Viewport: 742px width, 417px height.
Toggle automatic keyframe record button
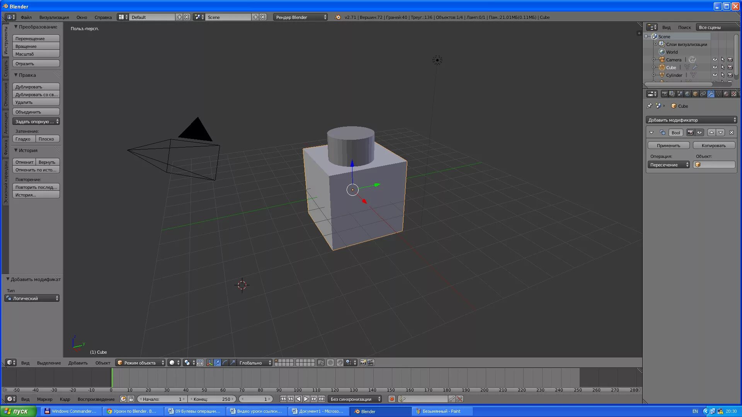click(392, 399)
